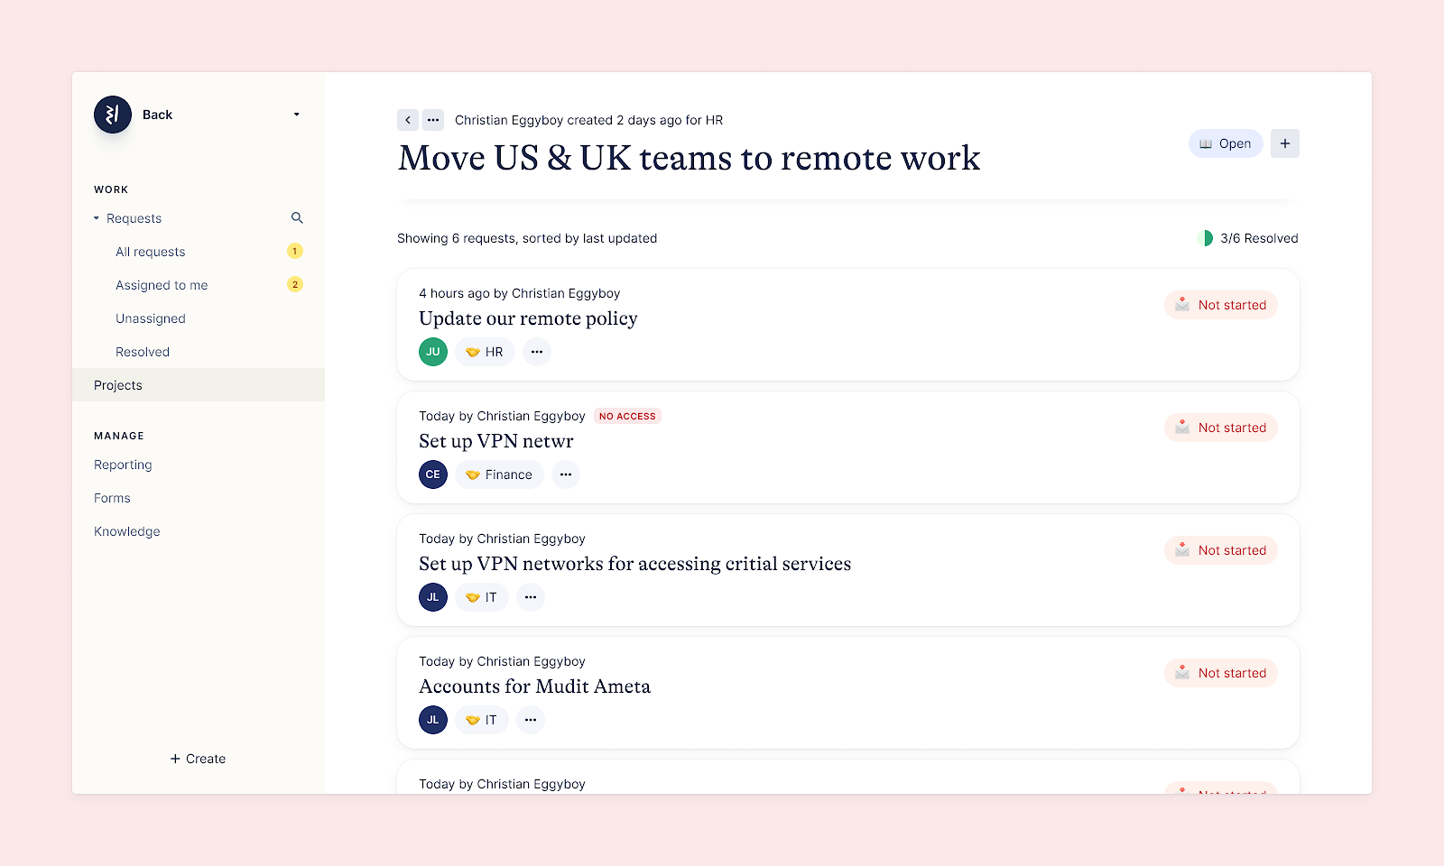
Task: Click the NO ACCESS badge
Action: [x=627, y=416]
